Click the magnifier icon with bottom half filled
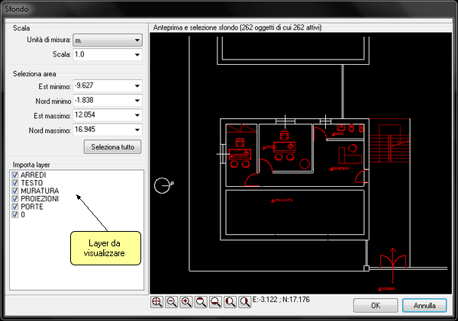458x321 pixels. (215, 303)
